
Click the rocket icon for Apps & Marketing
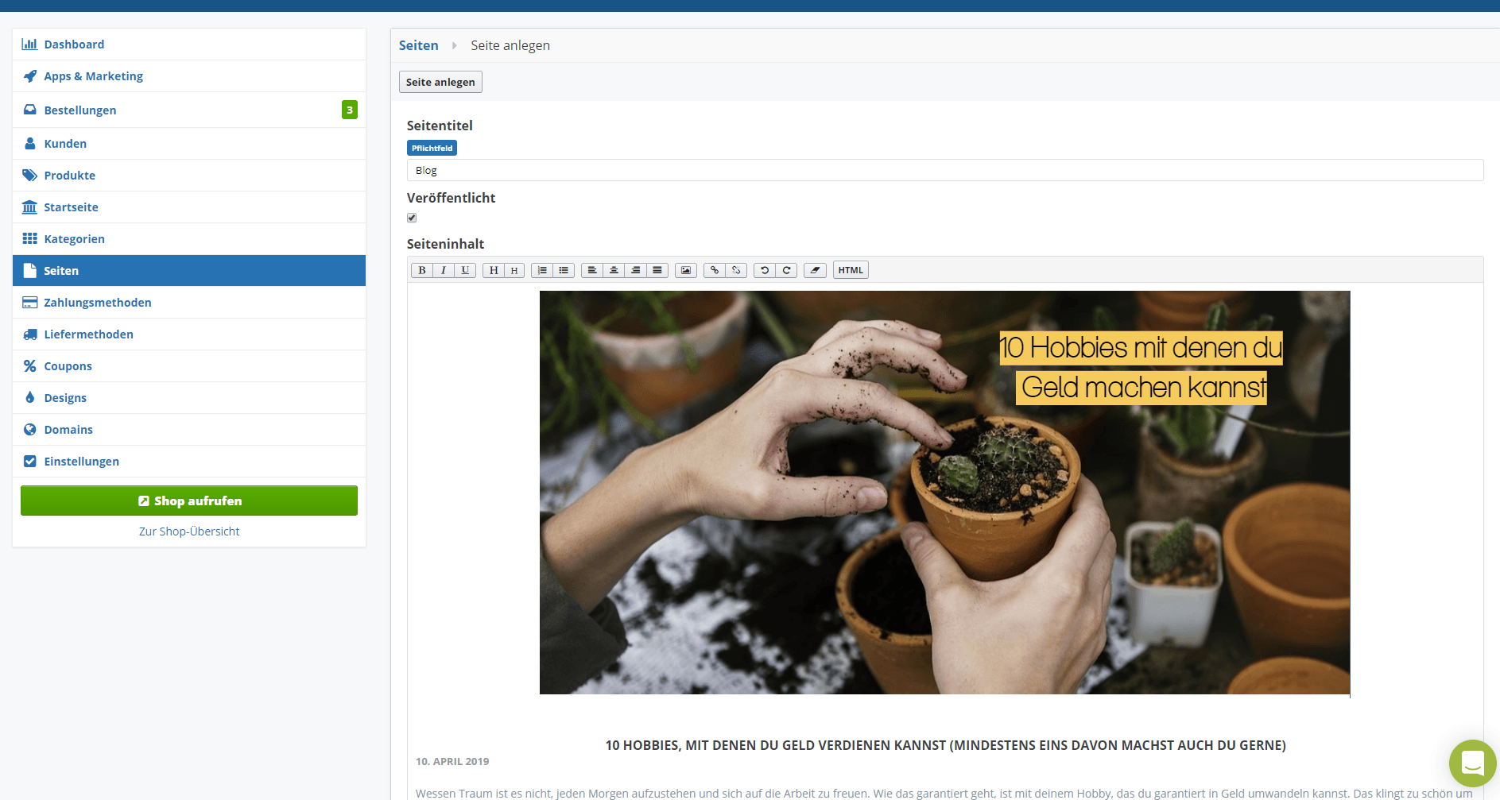[29, 76]
